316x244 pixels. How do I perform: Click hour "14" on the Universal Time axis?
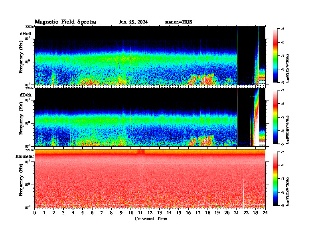pyautogui.click(x=169, y=213)
